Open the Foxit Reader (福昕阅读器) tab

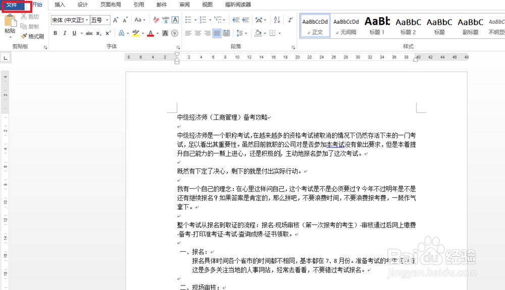click(x=238, y=5)
